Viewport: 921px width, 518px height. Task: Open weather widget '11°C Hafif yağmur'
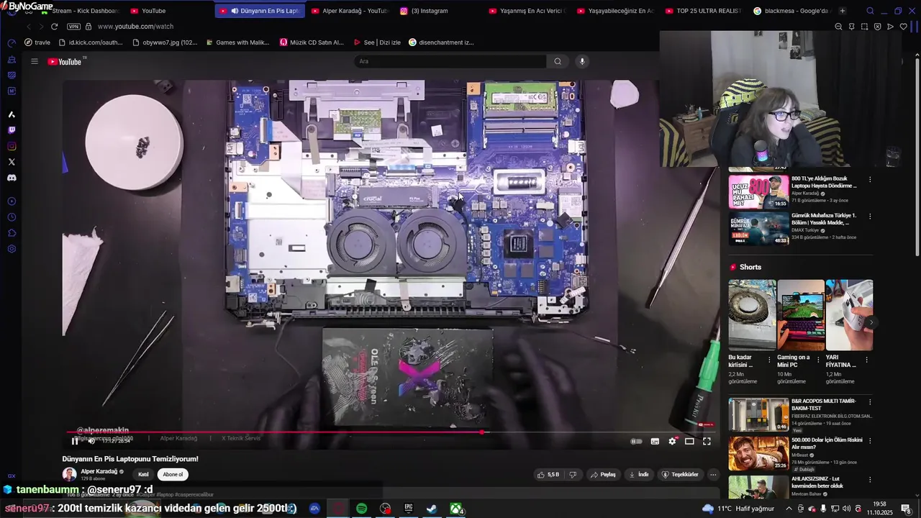click(x=738, y=509)
